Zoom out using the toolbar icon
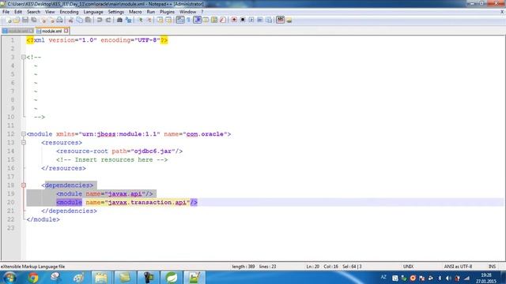The height and width of the screenshot is (284, 506). (x=149, y=20)
